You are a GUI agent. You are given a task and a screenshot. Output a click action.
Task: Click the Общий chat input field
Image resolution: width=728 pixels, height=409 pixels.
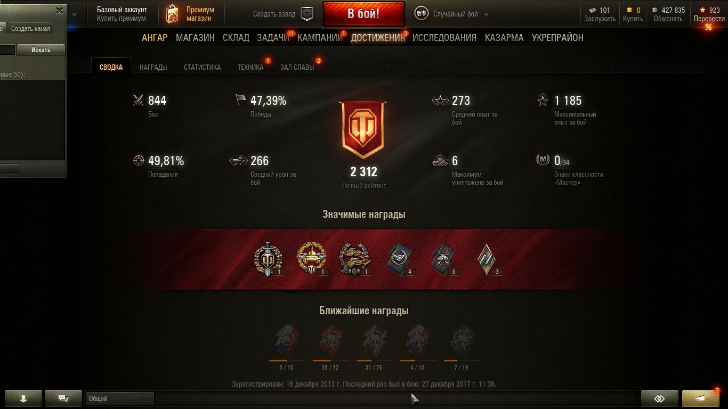[x=119, y=398]
